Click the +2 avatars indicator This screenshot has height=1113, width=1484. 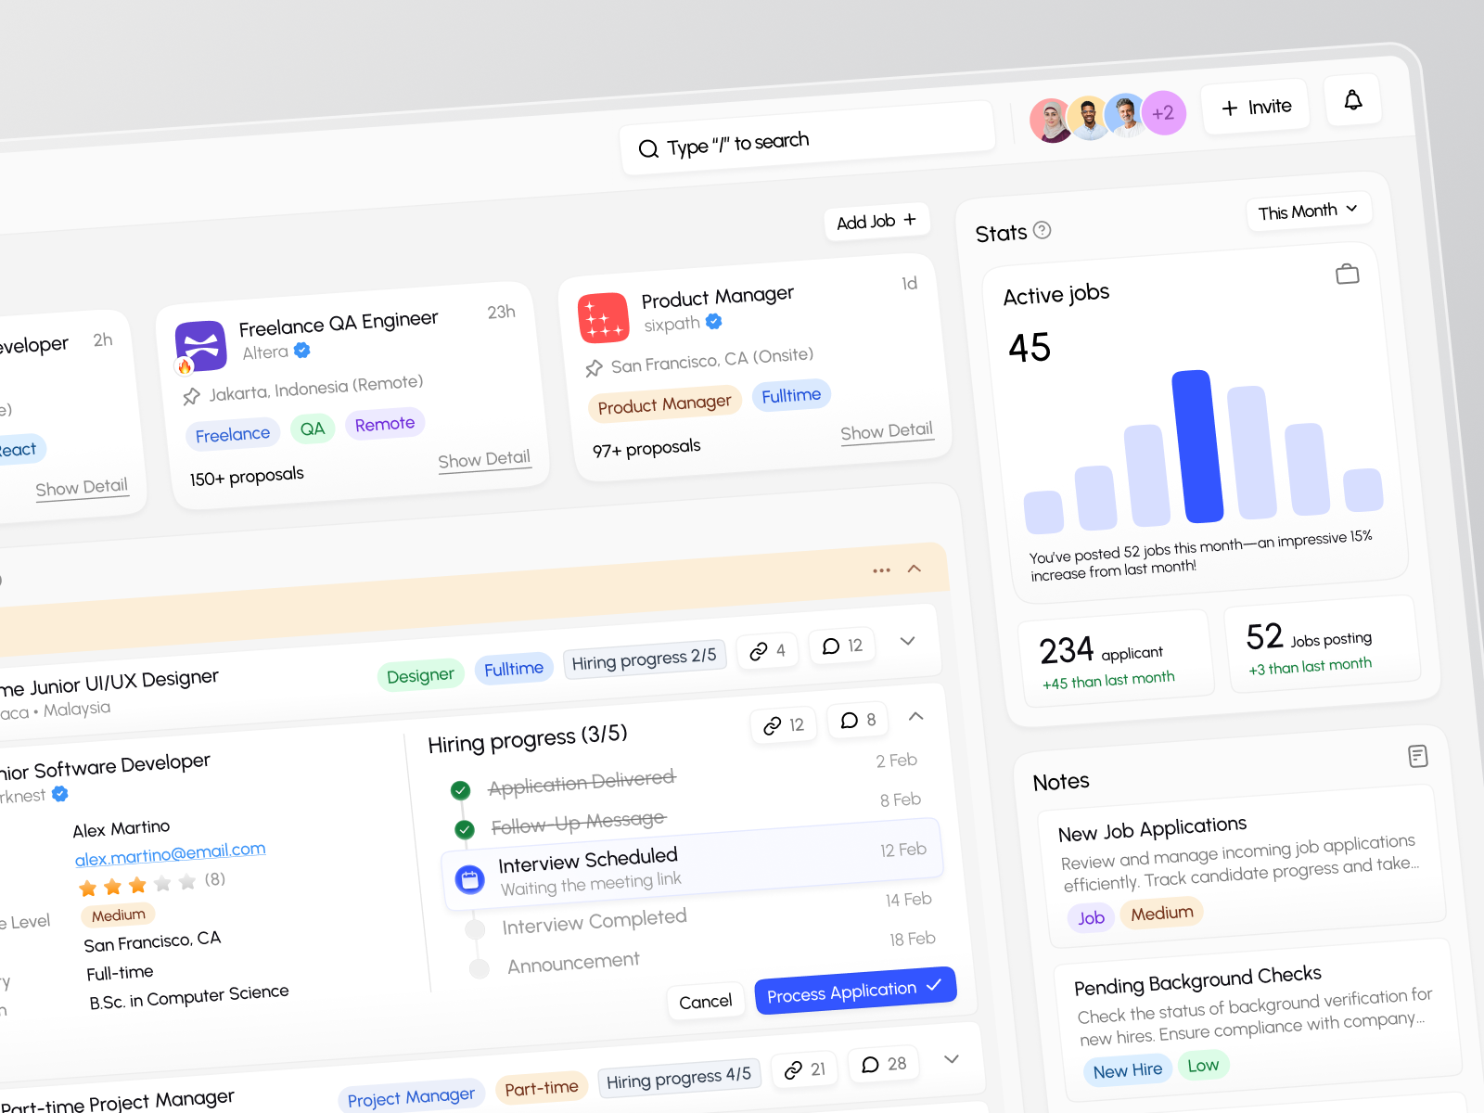point(1165,113)
